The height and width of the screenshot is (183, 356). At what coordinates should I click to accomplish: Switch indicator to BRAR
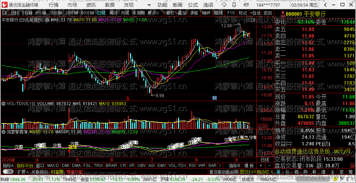point(111,166)
